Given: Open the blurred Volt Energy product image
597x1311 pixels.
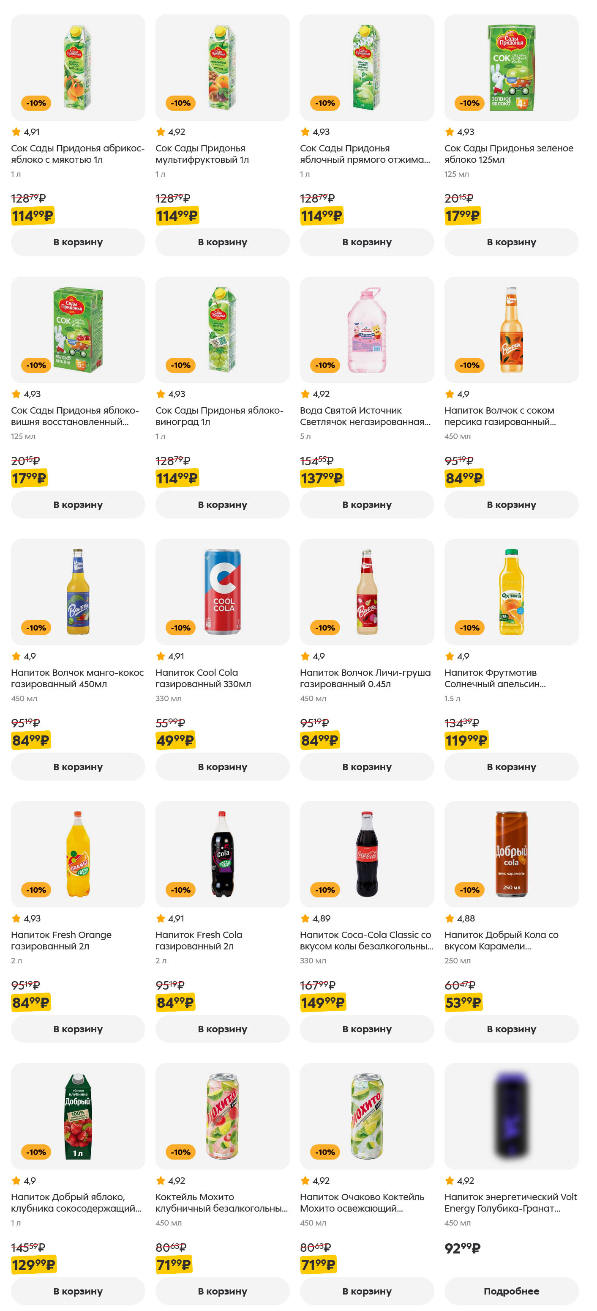Looking at the screenshot, I should (511, 1116).
